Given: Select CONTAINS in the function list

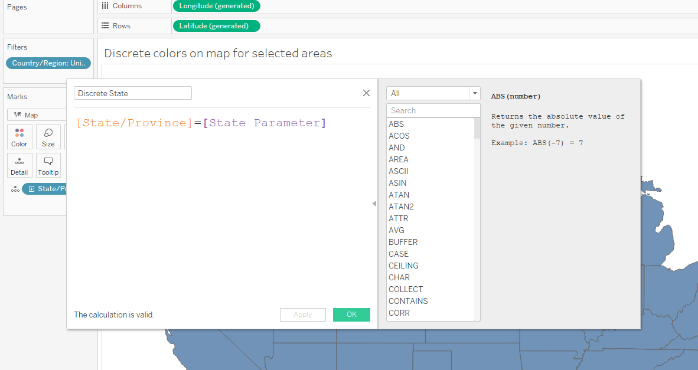Looking at the screenshot, I should [x=408, y=301].
